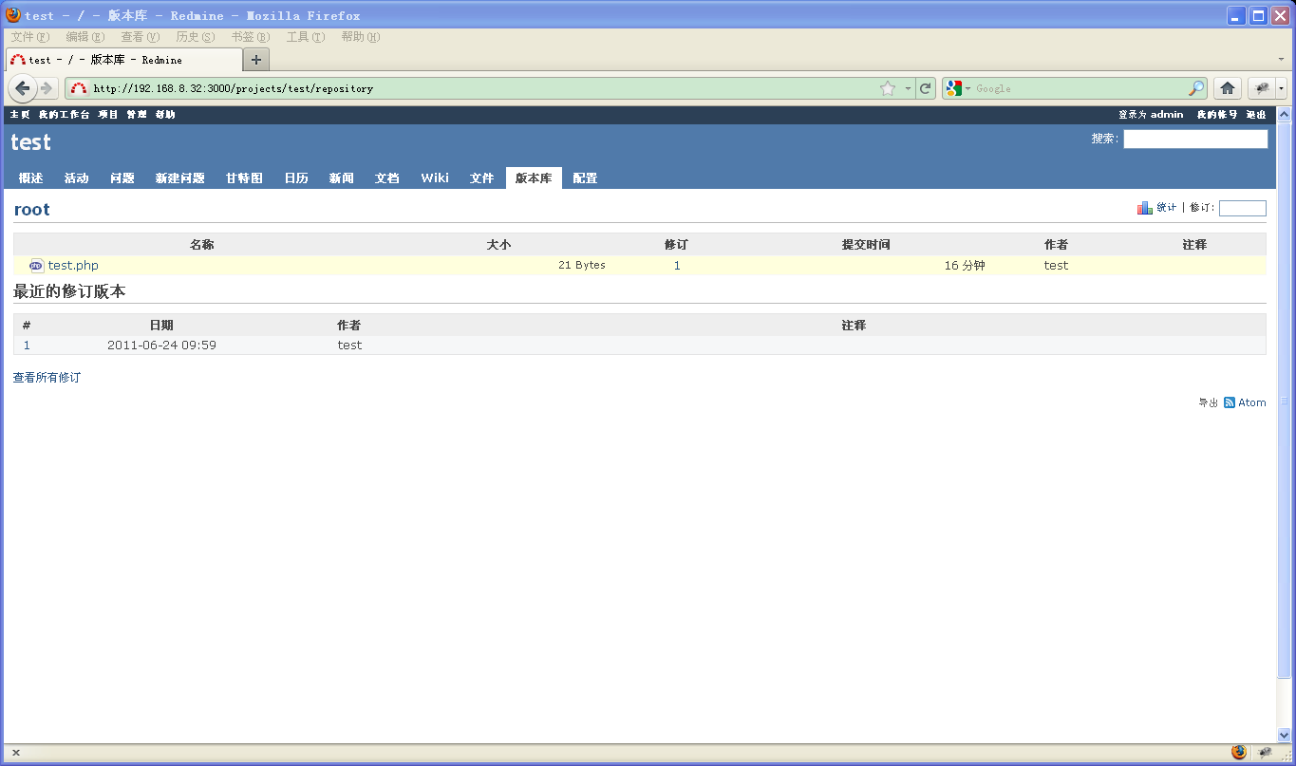This screenshot has height=766, width=1296.
Task: Click the Atom feed icon
Action: coord(1230,402)
